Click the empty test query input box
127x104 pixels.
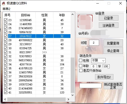tap(91, 86)
